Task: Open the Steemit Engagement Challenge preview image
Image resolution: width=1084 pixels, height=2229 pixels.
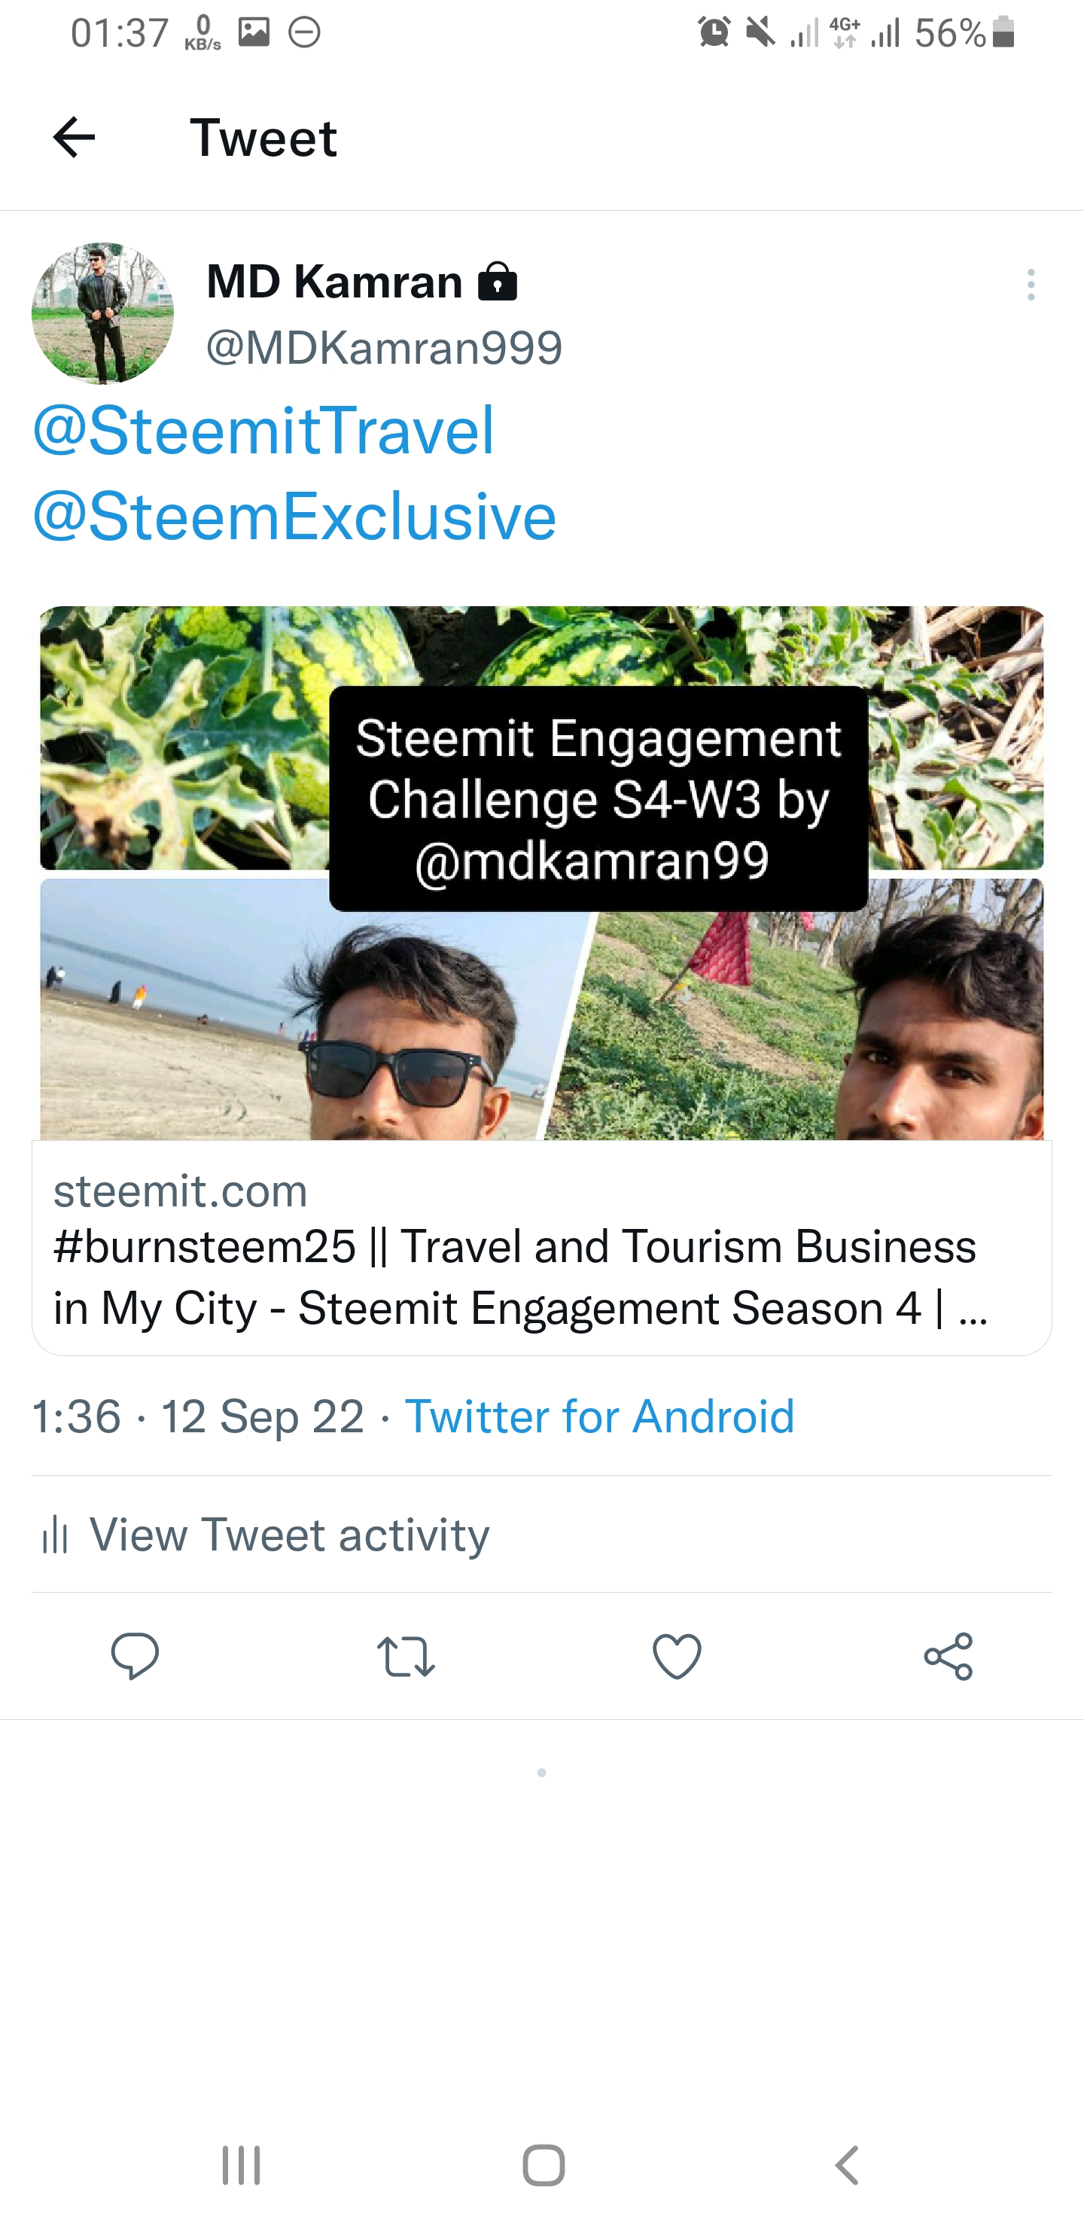Action: (x=541, y=872)
